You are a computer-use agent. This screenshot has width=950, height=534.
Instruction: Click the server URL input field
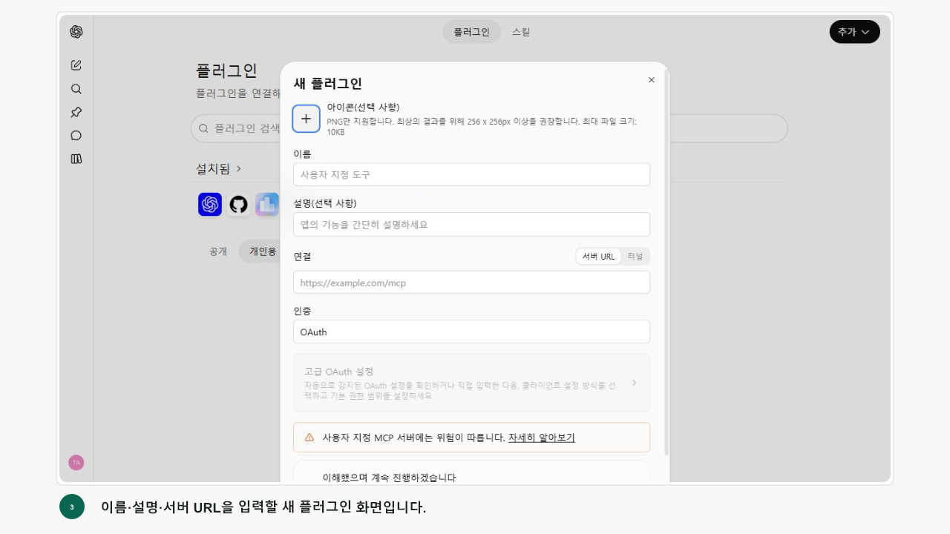pyautogui.click(x=471, y=283)
